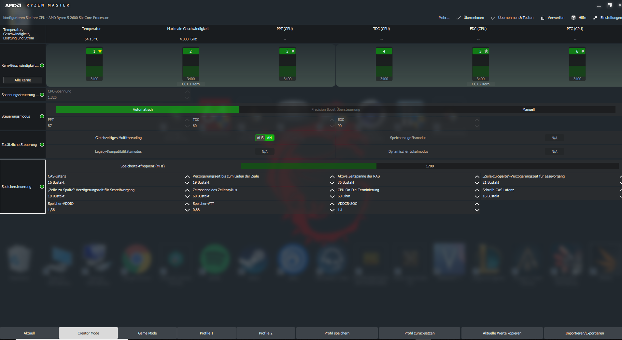Increase VDDCR-SOC voltage

pos(477,204)
